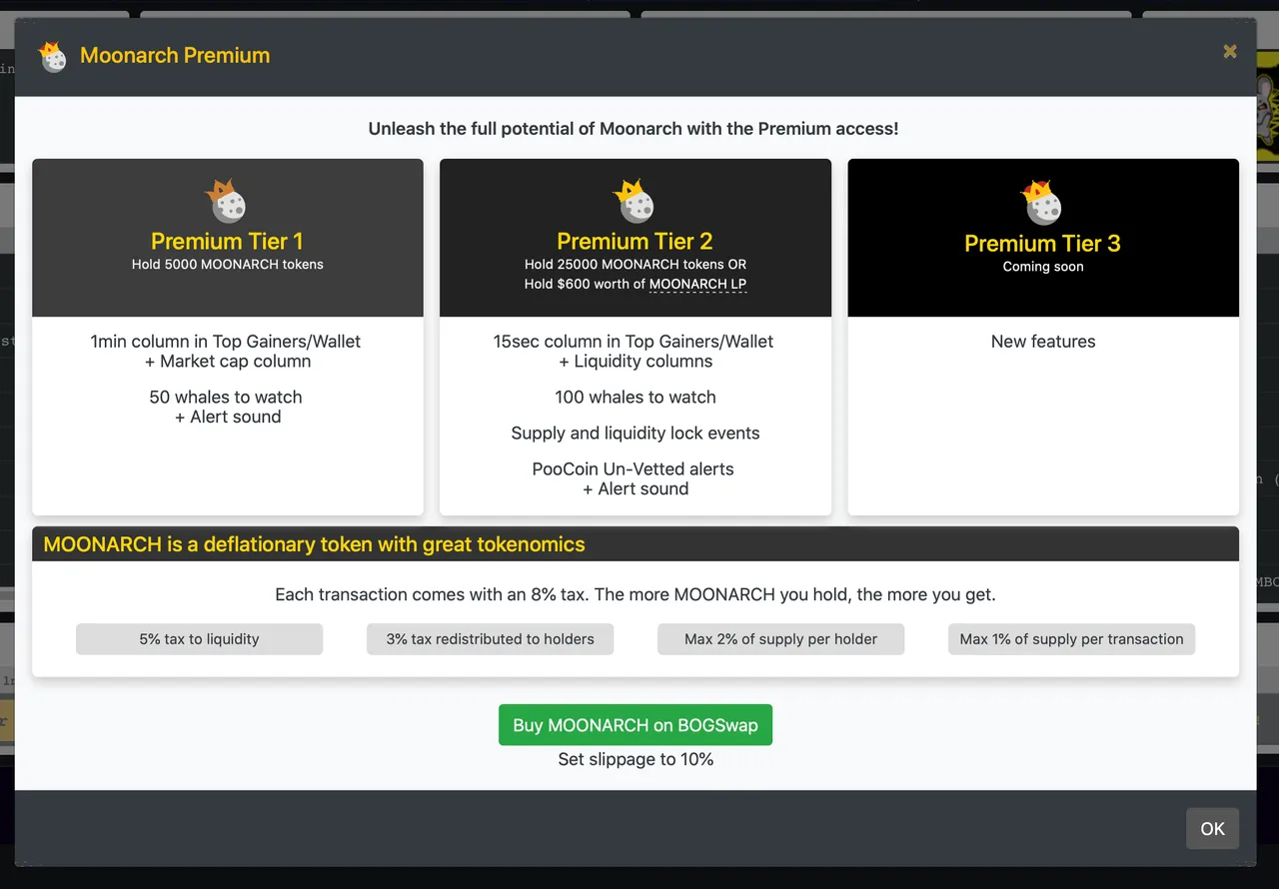
Task: Click the OK button
Action: (x=1212, y=829)
